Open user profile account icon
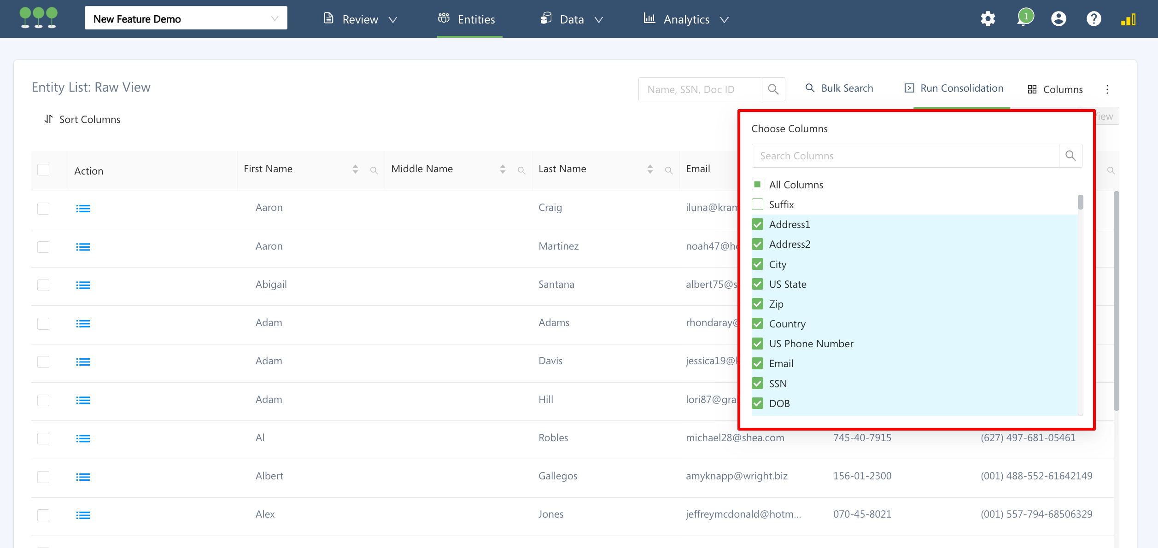1158x548 pixels. pyautogui.click(x=1059, y=19)
